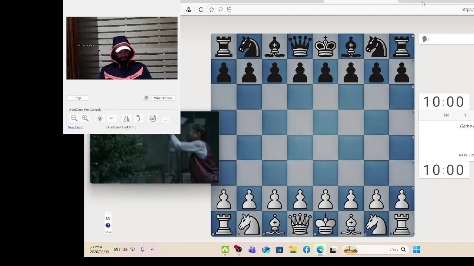Mirror the DroidCam video with flip icon
474x266 pixels.
pos(126,118)
